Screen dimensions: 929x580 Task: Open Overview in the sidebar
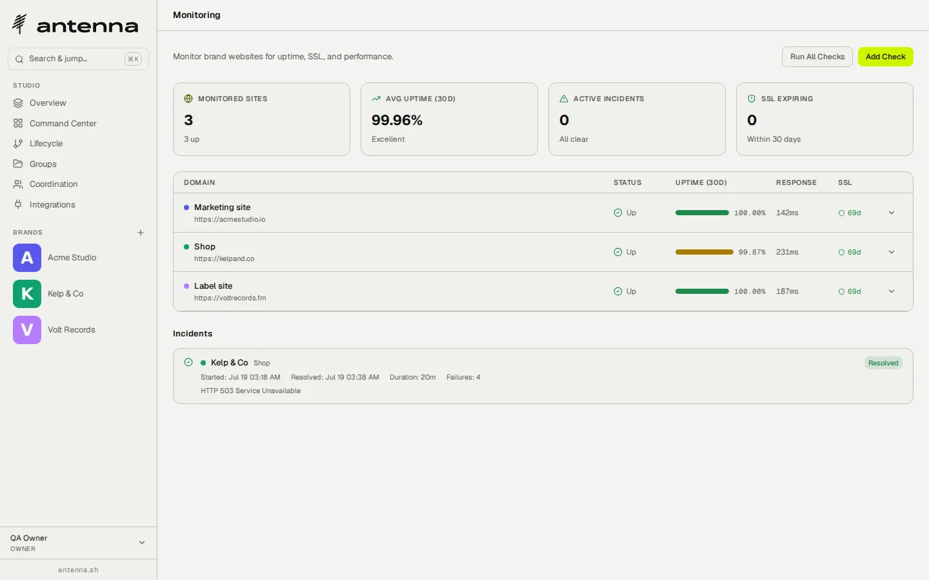pyautogui.click(x=78, y=103)
